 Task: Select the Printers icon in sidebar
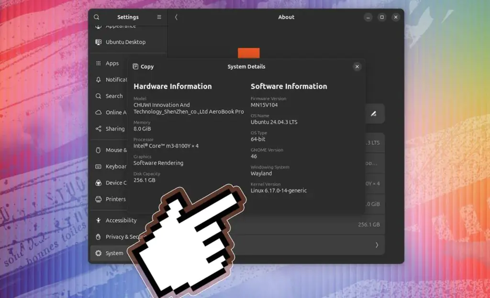[98, 199]
